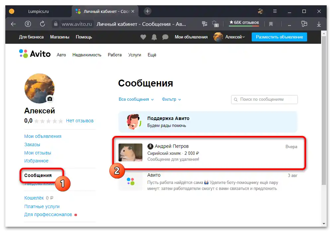The width and height of the screenshot is (332, 232).
Task: Open the Авто category
Action: point(61,55)
